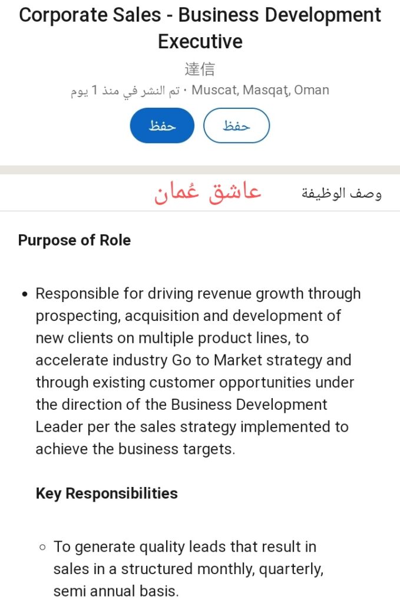Select the وصف الوظيفة section heading
Screen dimensions: 400x603
coord(342,194)
